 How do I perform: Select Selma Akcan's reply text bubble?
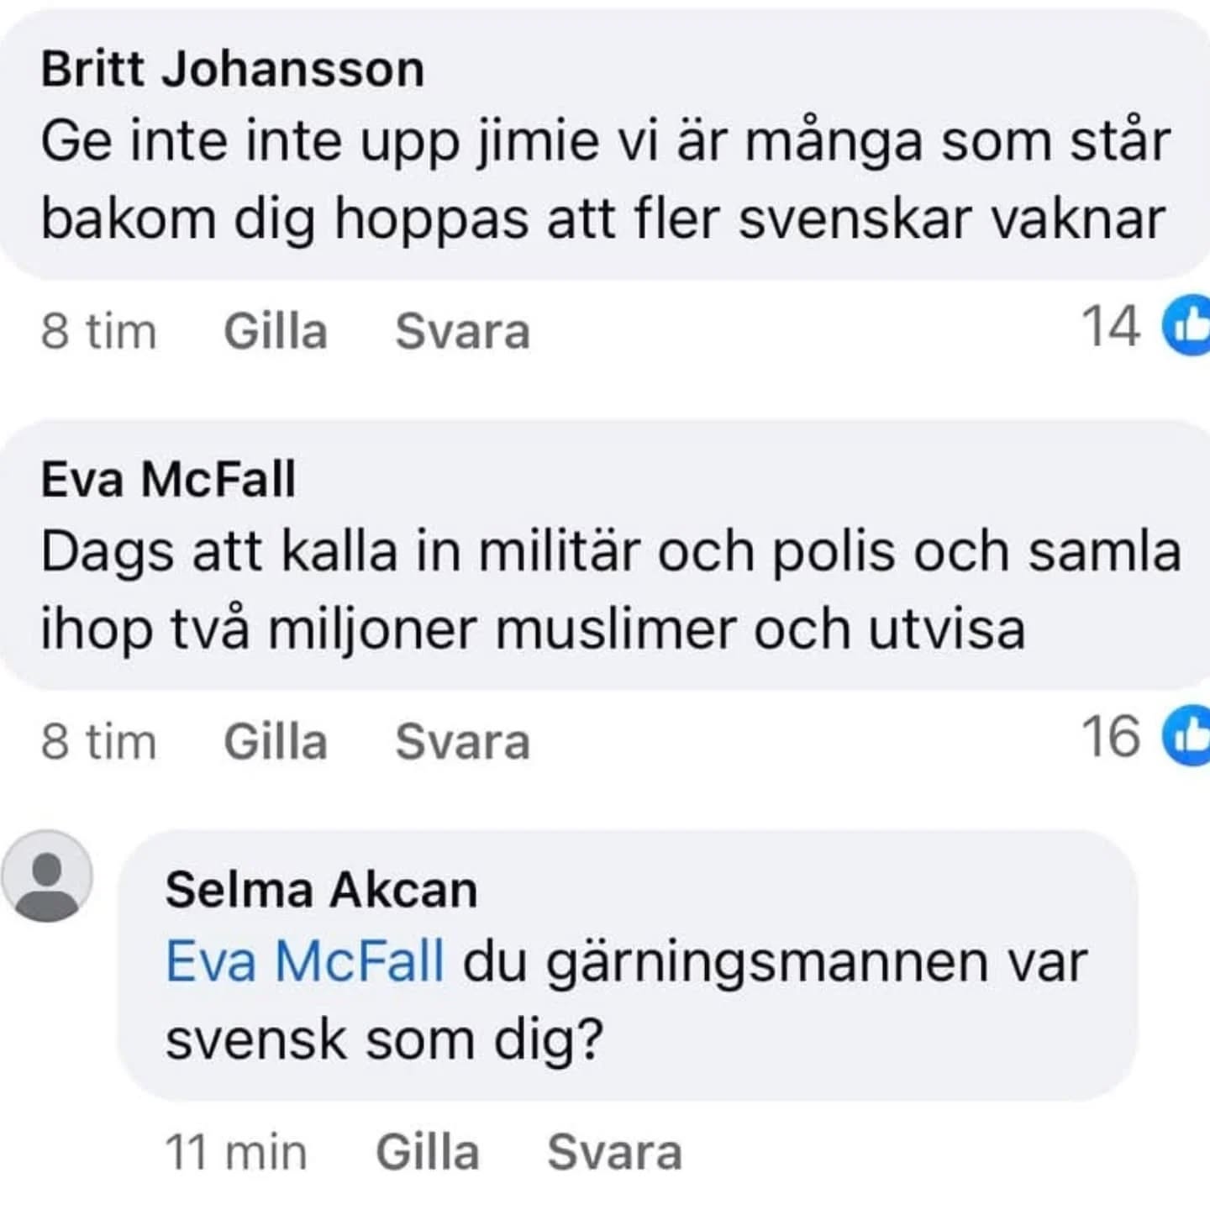coord(626,1002)
